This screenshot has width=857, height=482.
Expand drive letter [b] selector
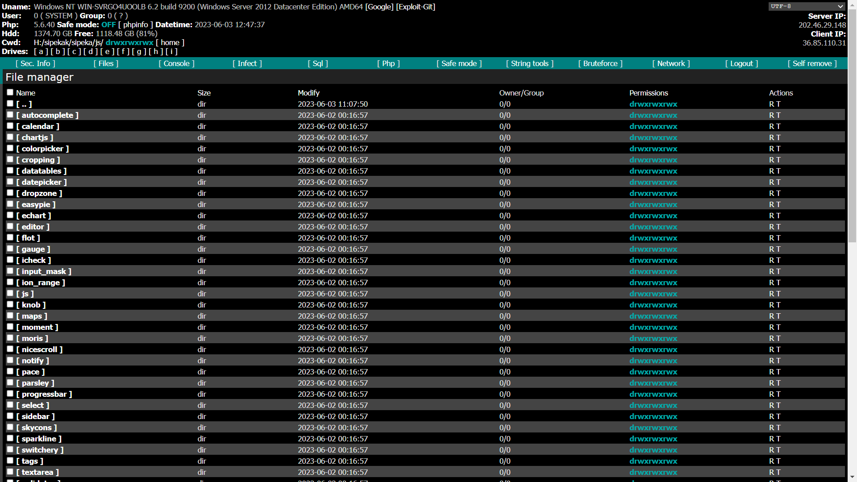[57, 52]
